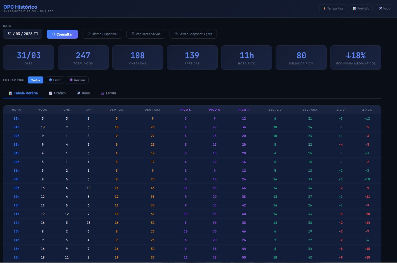Screen dimensions: 397x263
Task: Click the refresh icon on Último Disponível
Action: click(x=89, y=34)
